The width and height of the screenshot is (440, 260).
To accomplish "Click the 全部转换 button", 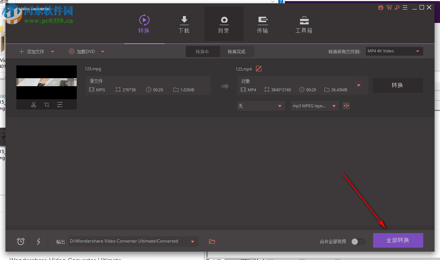I will (398, 240).
